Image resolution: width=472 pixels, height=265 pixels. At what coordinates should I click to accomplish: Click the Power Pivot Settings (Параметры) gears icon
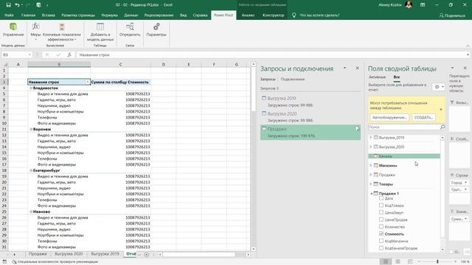[x=156, y=26]
